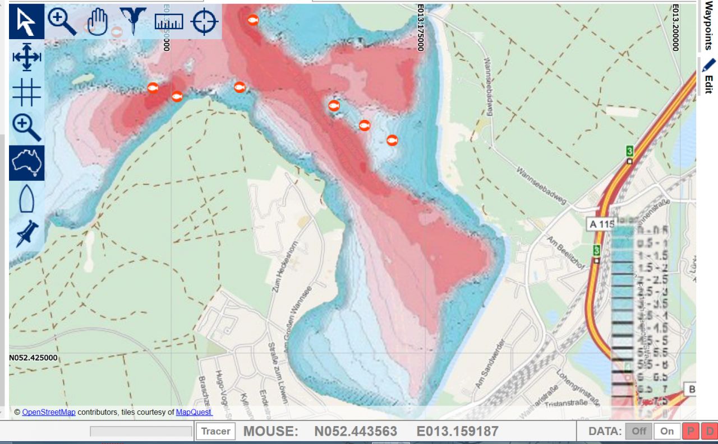
Task: Open the ruler measurement tool
Action: (x=169, y=22)
